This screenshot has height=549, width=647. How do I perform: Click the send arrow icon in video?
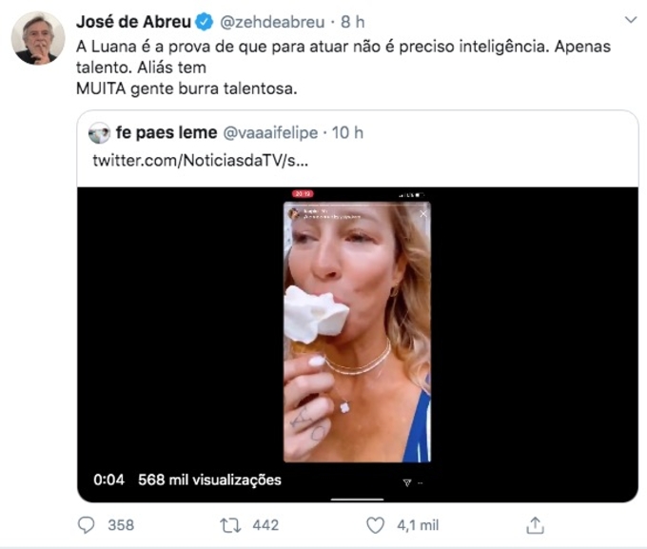click(407, 482)
